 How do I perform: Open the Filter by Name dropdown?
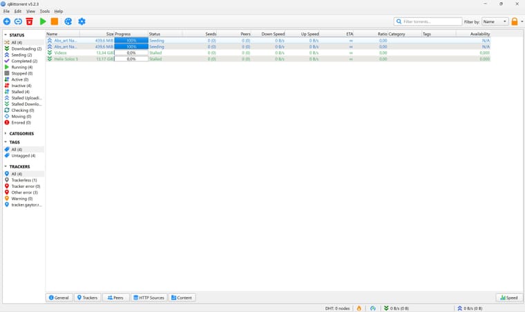point(495,21)
